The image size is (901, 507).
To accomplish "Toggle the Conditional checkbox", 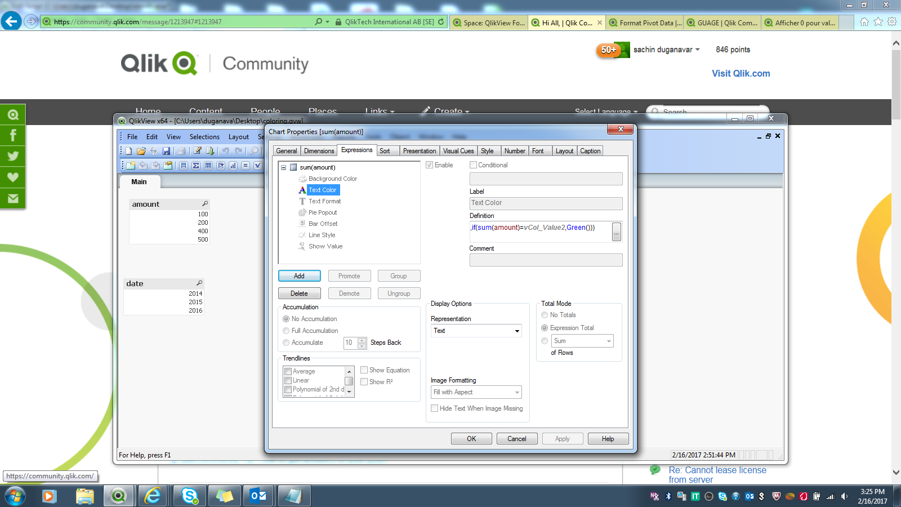I will point(474,165).
